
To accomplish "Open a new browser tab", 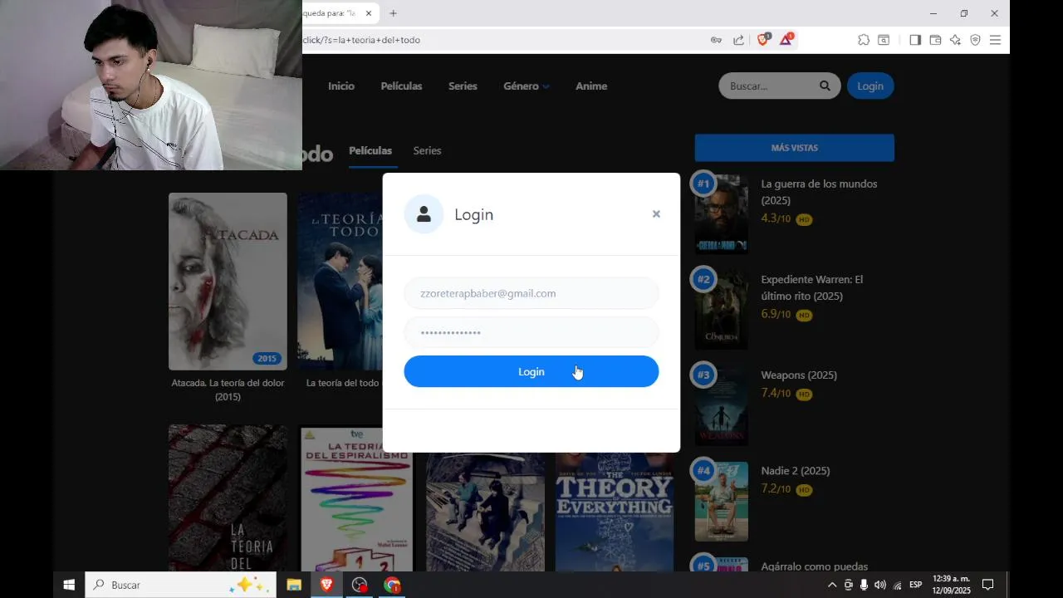I will click(x=393, y=13).
